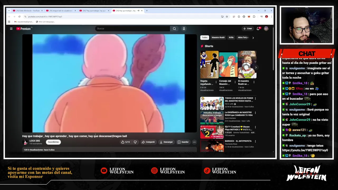
Task: Open Chrome tab search dropdown arrow
Action: [x=9, y=11]
